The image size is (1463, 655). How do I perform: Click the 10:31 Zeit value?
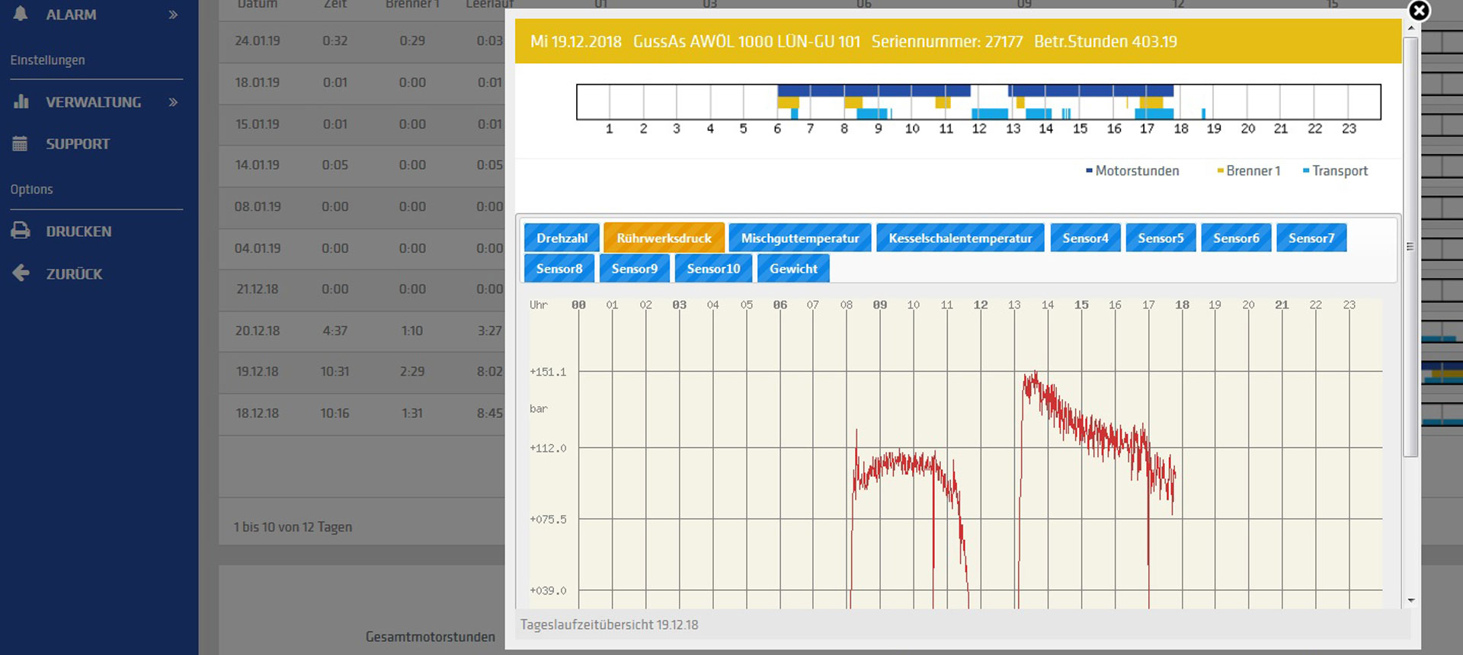[x=335, y=372]
